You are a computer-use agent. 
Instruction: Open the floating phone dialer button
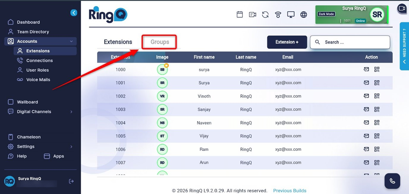tap(392, 181)
